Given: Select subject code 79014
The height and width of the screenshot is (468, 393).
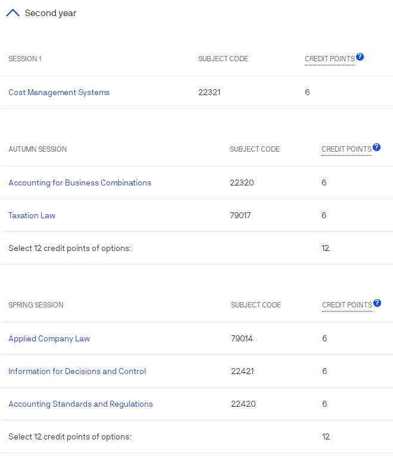Looking at the screenshot, I should (242, 338).
